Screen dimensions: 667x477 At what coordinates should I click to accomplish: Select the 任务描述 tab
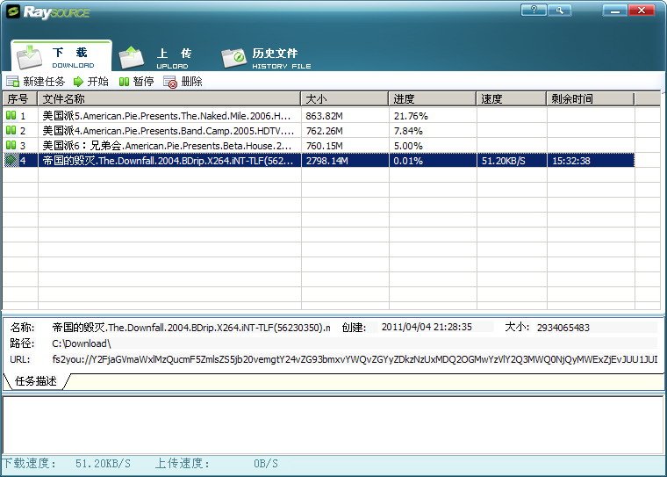click(x=36, y=380)
